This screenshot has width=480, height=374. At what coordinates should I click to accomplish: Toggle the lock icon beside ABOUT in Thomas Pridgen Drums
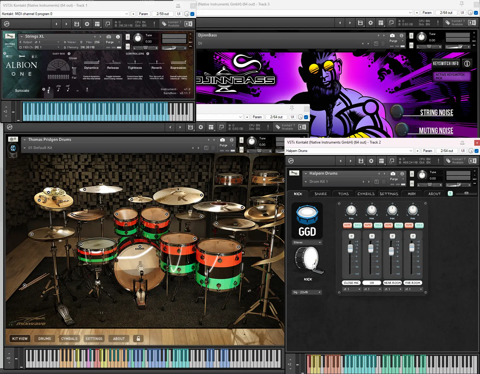click(x=138, y=338)
